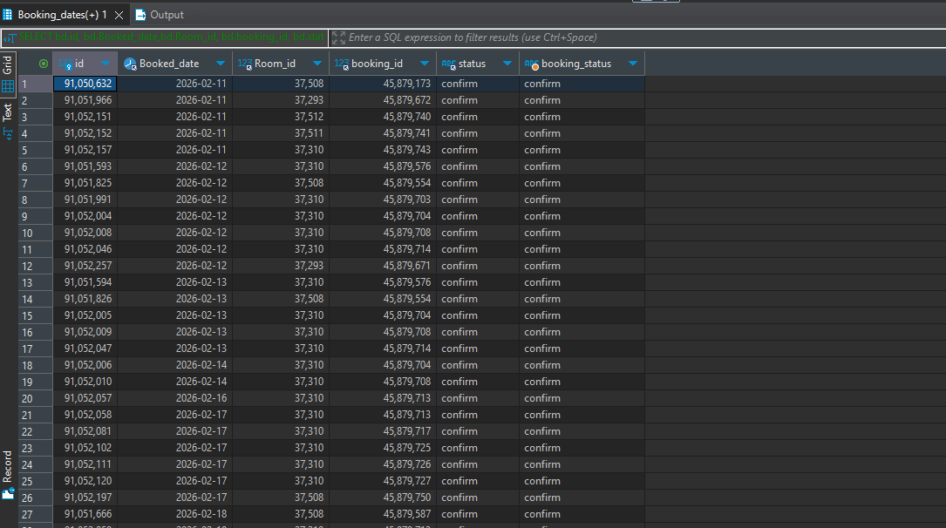Open the booking_status column dropdown arrow
This screenshot has width=946, height=528.
pos(633,64)
